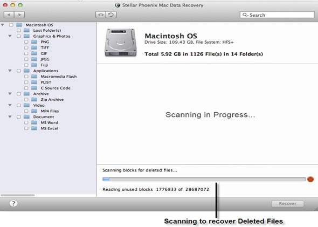Click the Zip Archive folder icon
Viewport: 318px width, 227px height.
click(34, 100)
